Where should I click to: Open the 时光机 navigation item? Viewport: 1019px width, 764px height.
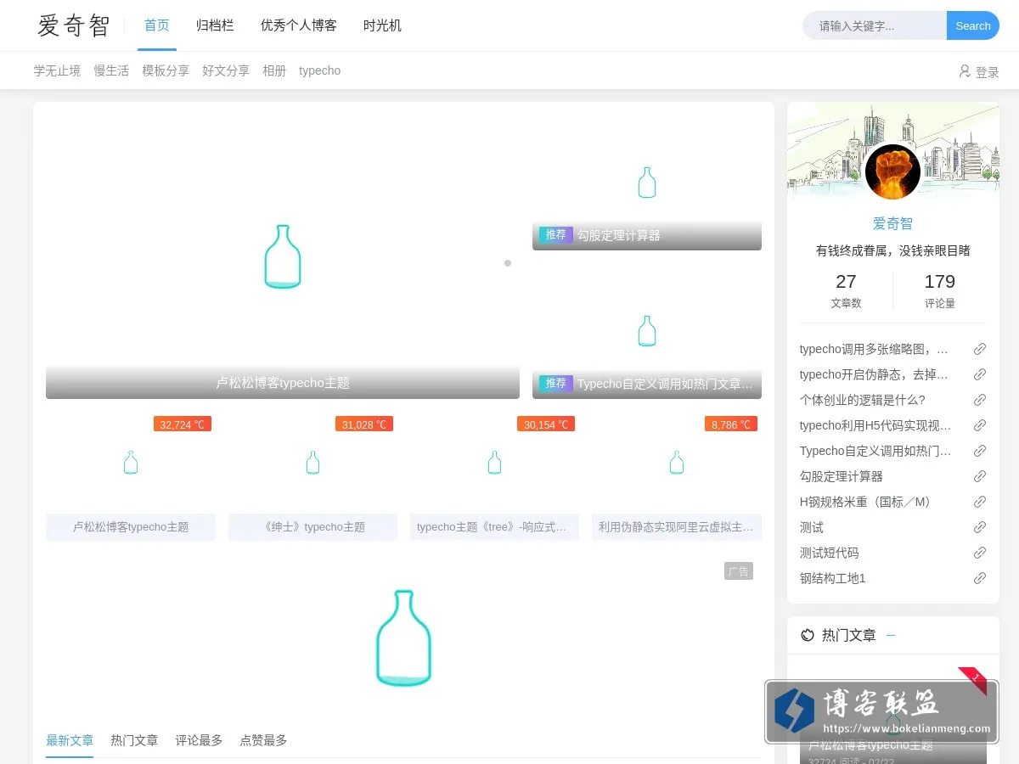pyautogui.click(x=382, y=25)
